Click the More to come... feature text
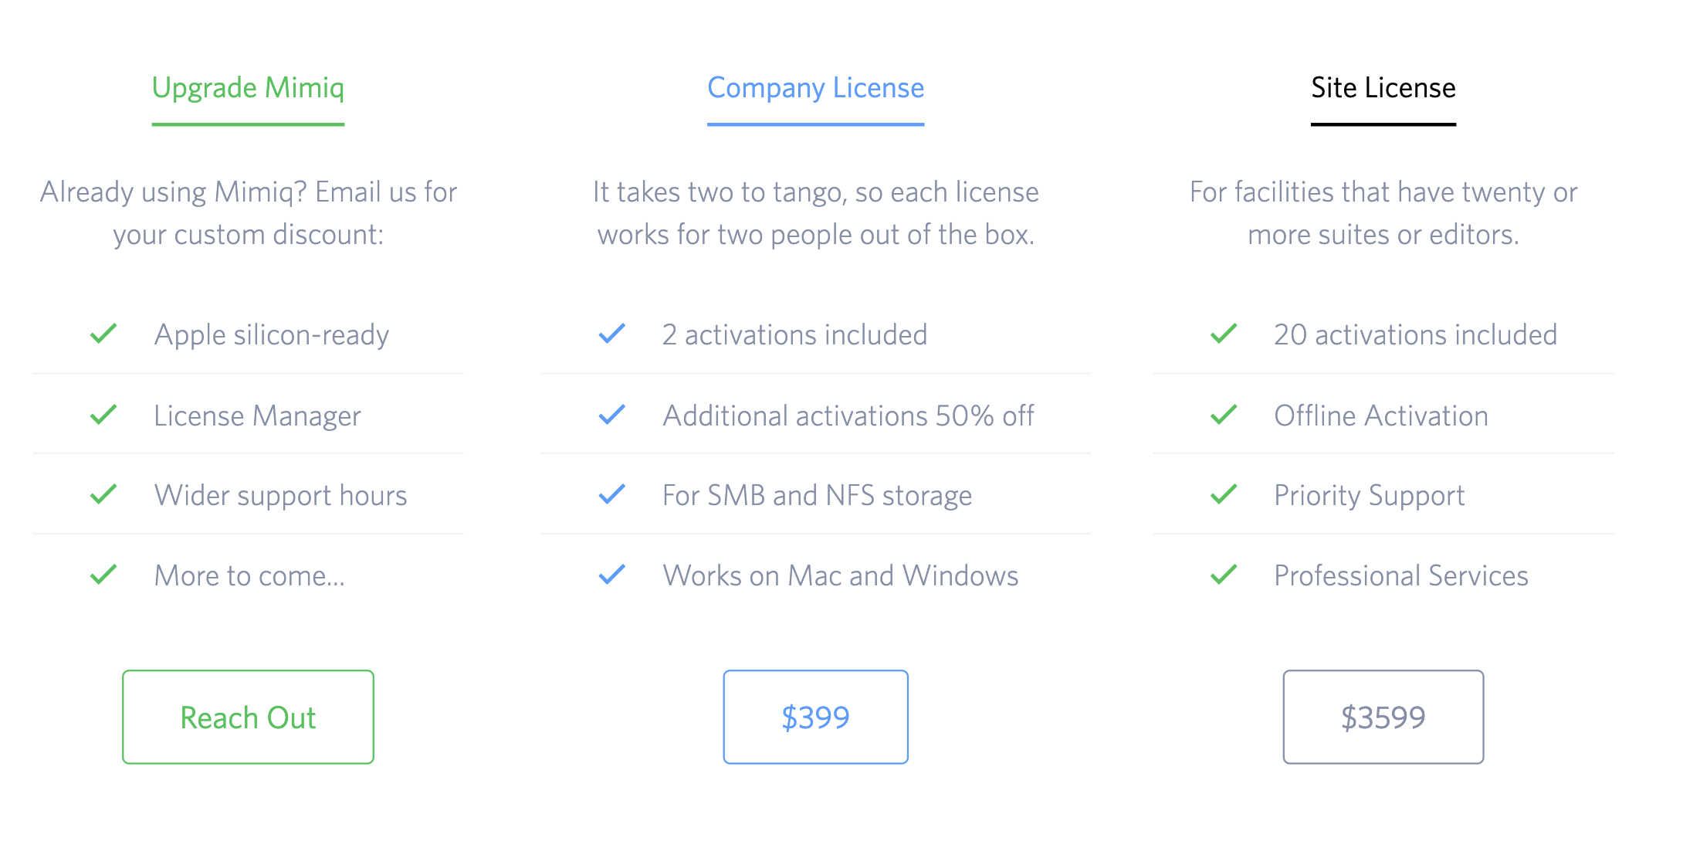 point(249,575)
